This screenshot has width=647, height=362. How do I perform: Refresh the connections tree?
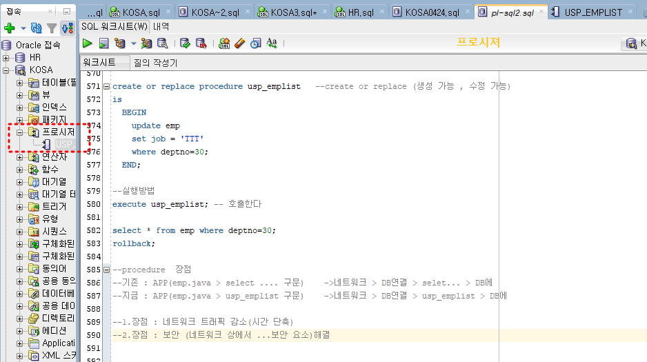click(x=37, y=28)
